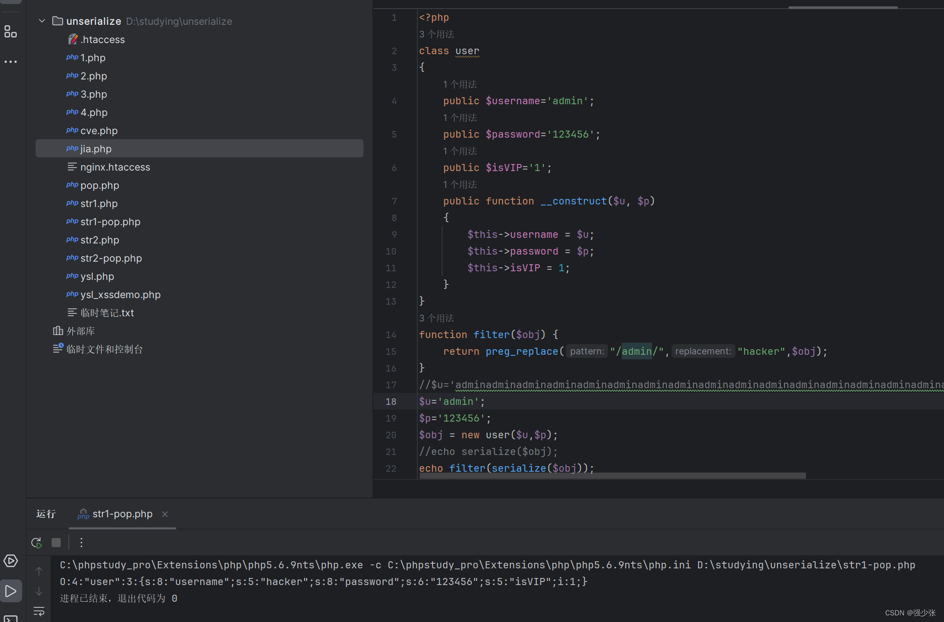Click the preg_replace function call
The width and height of the screenshot is (944, 622).
(522, 351)
